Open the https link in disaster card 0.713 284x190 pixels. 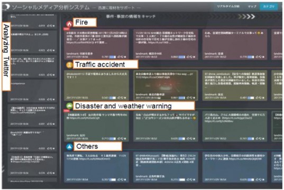coord(85,118)
